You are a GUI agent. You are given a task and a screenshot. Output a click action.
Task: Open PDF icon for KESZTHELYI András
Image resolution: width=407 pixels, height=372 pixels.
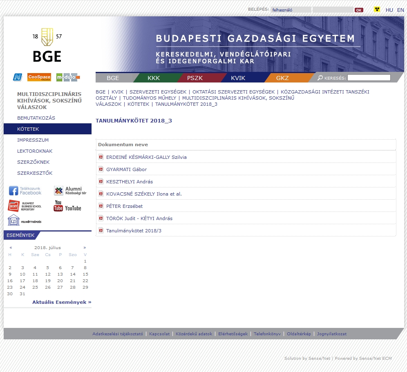101,181
